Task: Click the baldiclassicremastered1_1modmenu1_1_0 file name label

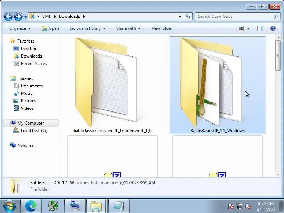Action: (113, 131)
